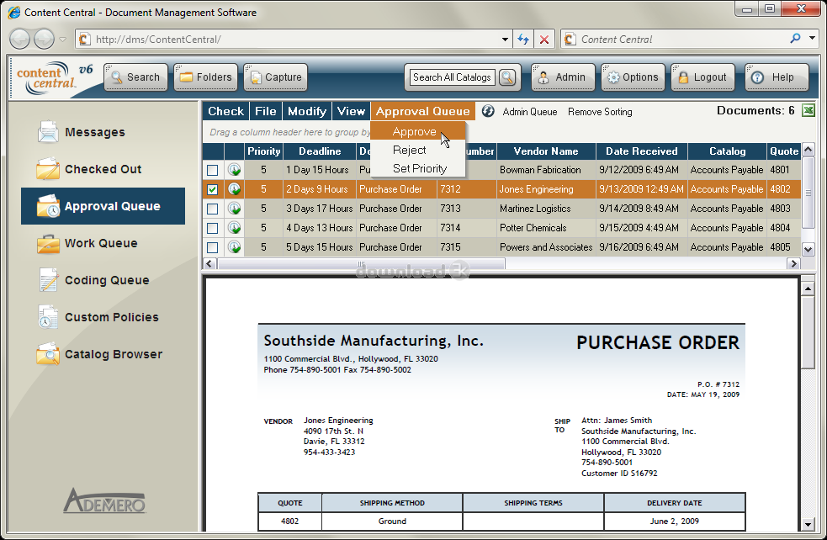Click the browser search magnifier icon

point(795,39)
